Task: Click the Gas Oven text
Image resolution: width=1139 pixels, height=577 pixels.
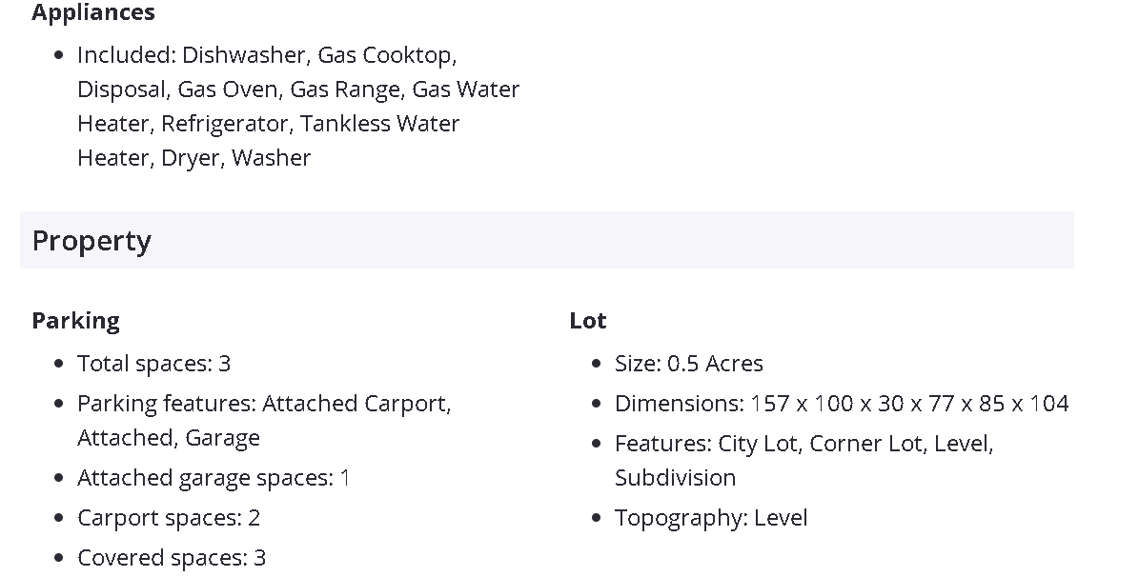Action: [228, 90]
